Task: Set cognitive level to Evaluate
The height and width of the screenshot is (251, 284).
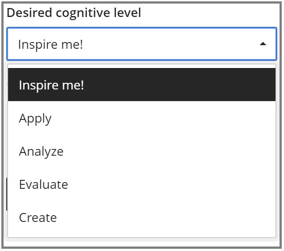Action: pos(43,184)
